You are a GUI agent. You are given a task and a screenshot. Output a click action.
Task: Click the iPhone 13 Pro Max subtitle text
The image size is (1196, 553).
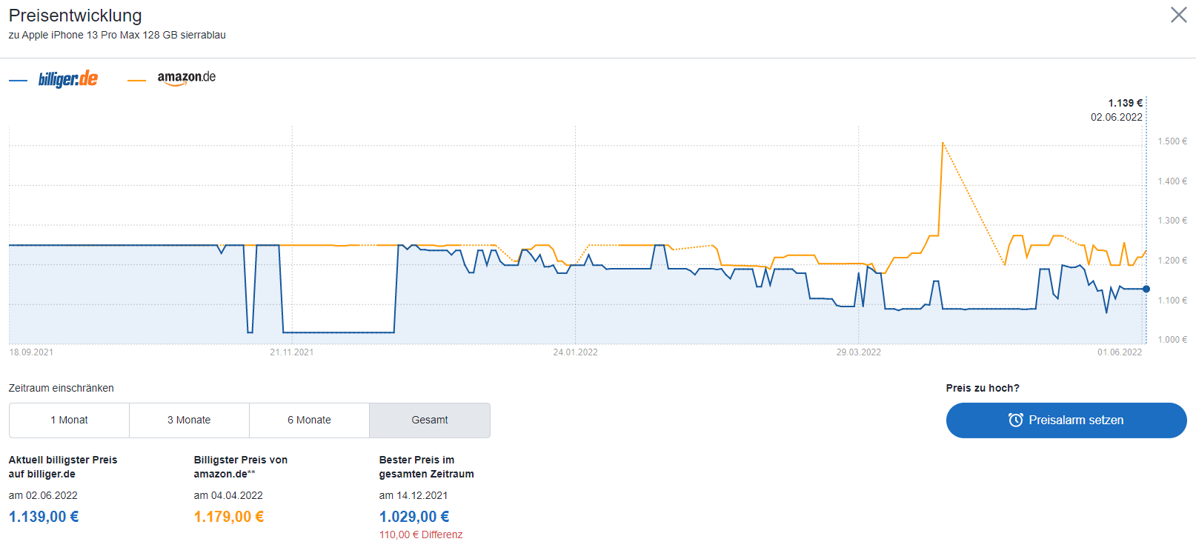[x=117, y=35]
